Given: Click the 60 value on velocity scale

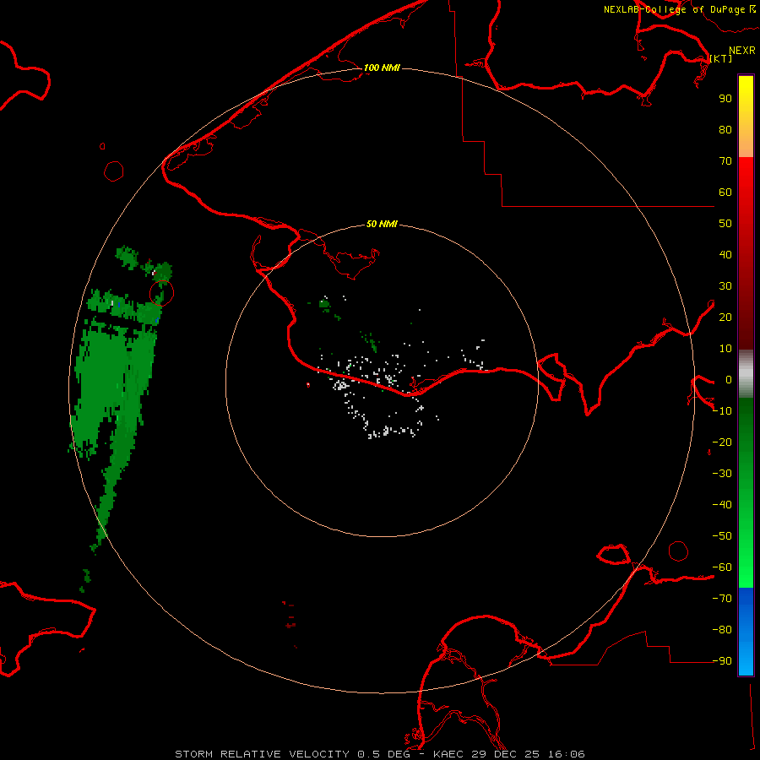Looking at the screenshot, I should 725,193.
